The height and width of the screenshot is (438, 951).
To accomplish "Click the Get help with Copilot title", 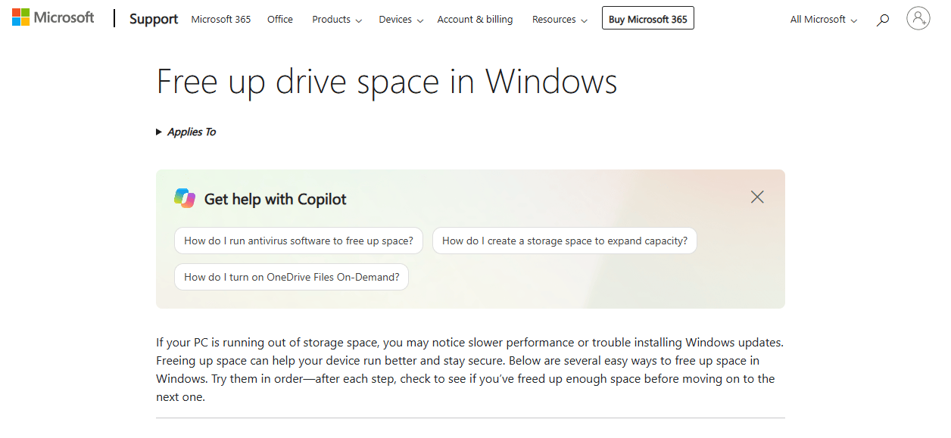I will pyautogui.click(x=276, y=199).
